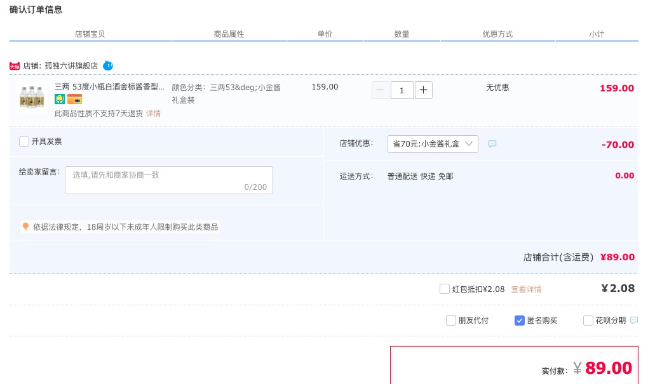Click the 无优惠 discount text
The height and width of the screenshot is (384, 648).
497,88
